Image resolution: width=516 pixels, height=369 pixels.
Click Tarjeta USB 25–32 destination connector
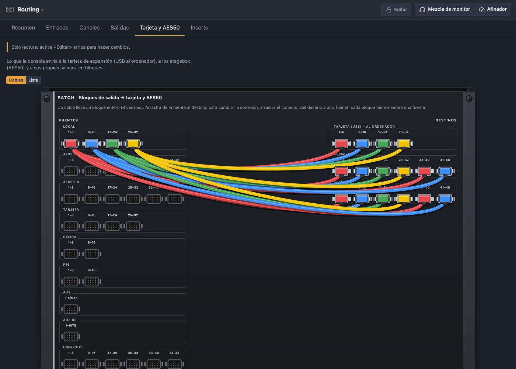pyautogui.click(x=404, y=144)
